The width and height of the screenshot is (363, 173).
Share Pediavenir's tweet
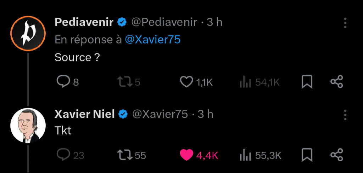pos(337,82)
